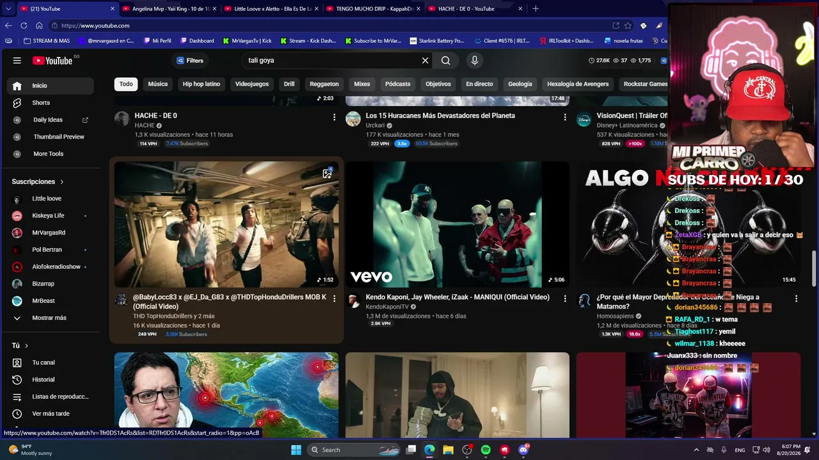The height and width of the screenshot is (460, 819).
Task: Open options menu for the MOB K video
Action: [334, 299]
